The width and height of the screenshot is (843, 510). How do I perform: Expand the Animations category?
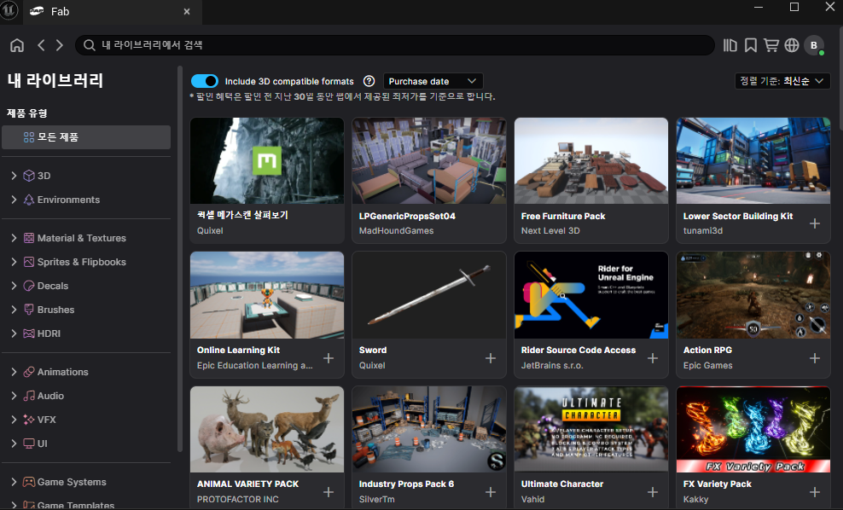point(14,372)
